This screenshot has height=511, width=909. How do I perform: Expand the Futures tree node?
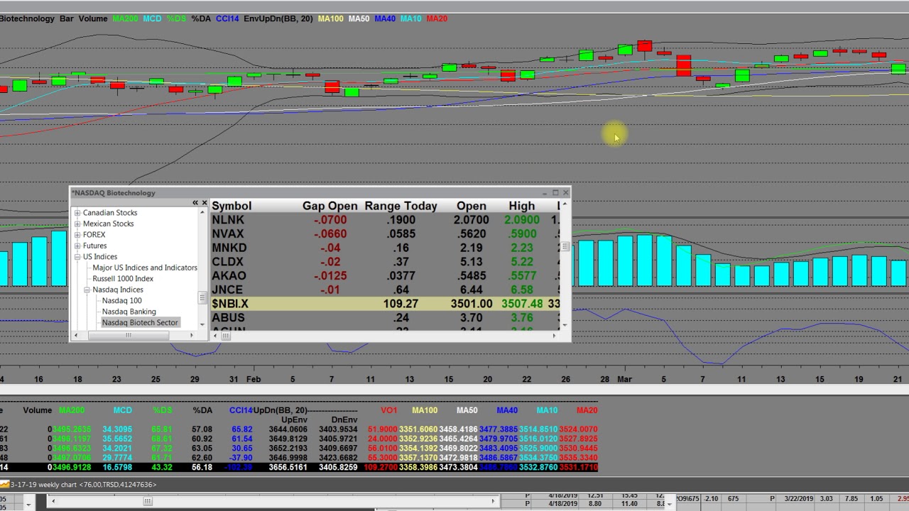click(77, 246)
